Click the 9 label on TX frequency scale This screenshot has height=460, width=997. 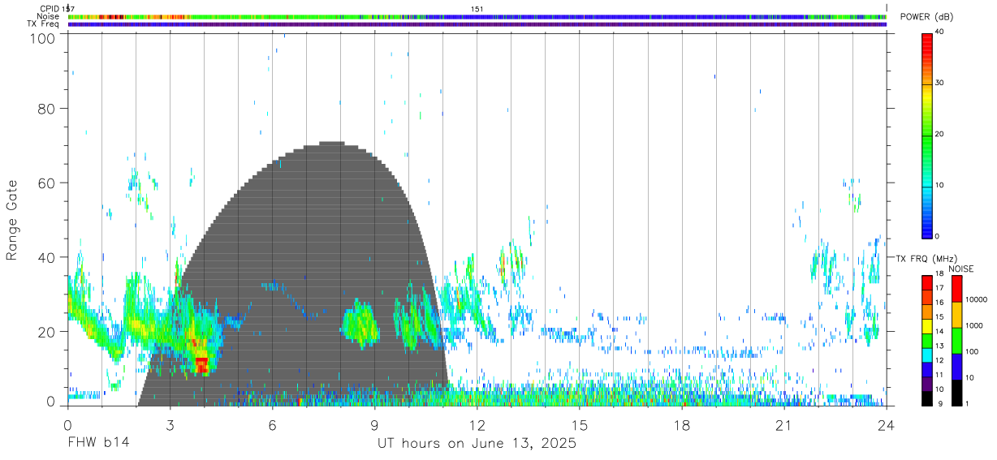point(940,403)
